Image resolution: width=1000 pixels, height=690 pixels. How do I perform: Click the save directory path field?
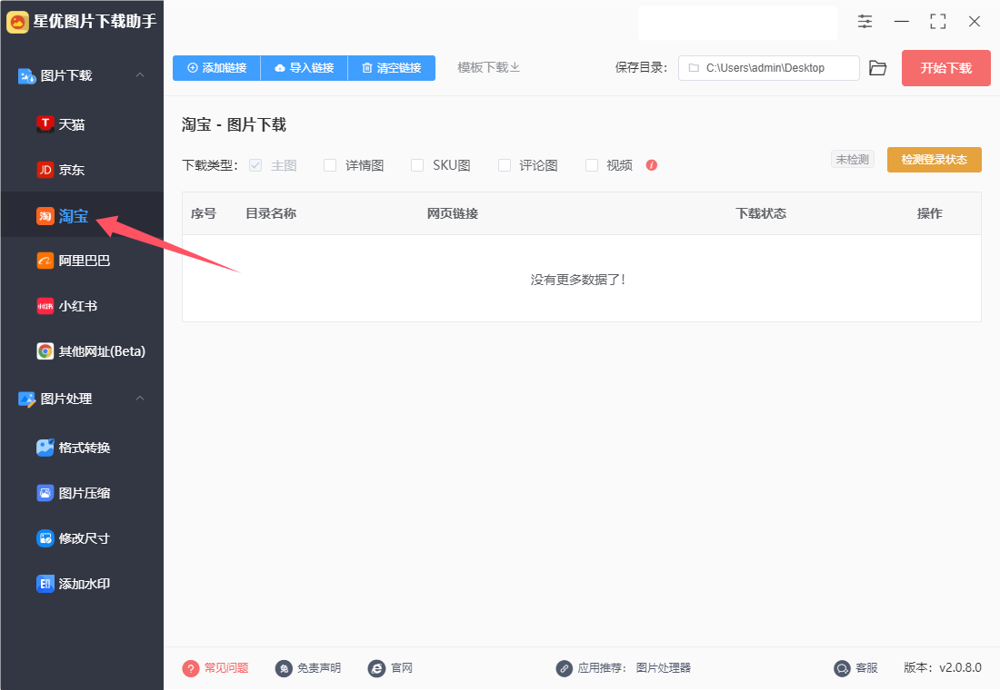click(768, 67)
